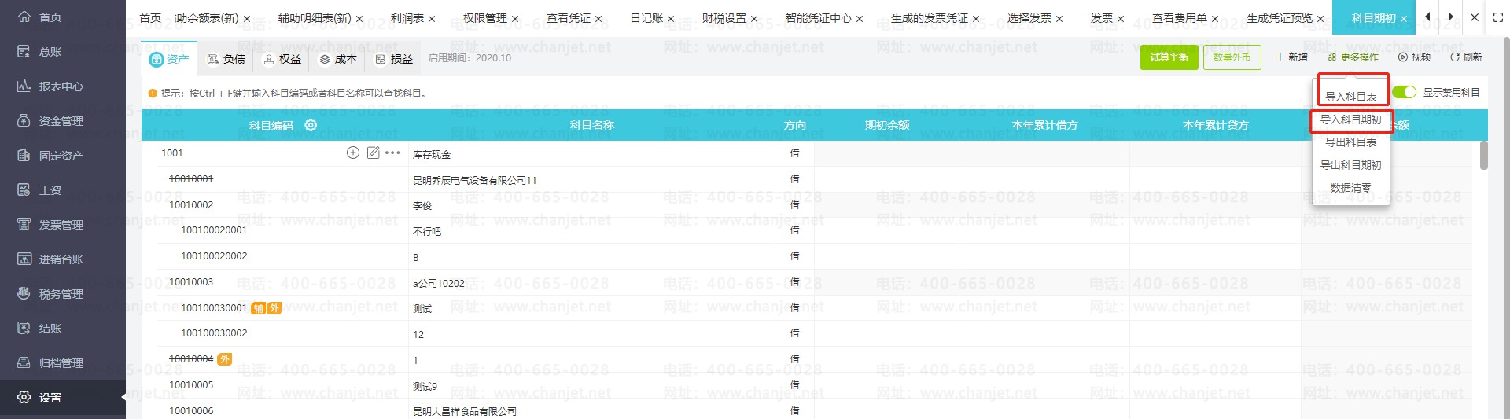The width and height of the screenshot is (1510, 419).
Task: Click the 期初余额 cell for row 1001
Action: point(886,153)
